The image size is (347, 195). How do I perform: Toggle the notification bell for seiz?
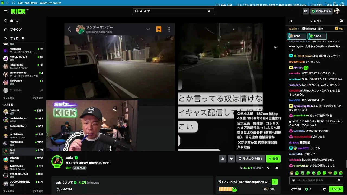tap(223, 159)
